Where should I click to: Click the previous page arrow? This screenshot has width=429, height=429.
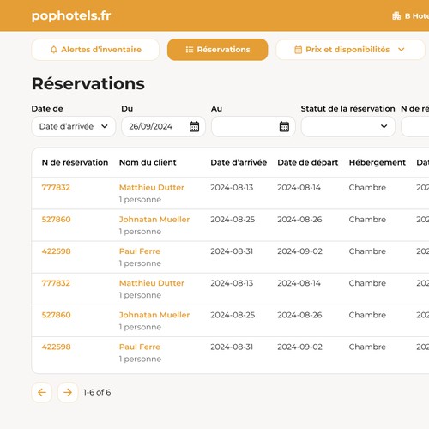[x=42, y=392]
